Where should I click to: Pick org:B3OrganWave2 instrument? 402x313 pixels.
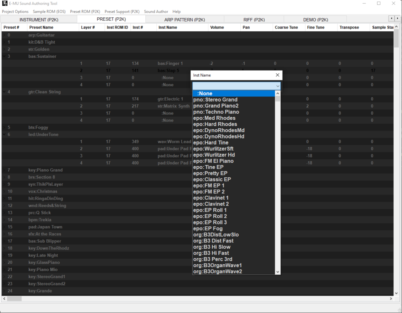coord(234,271)
